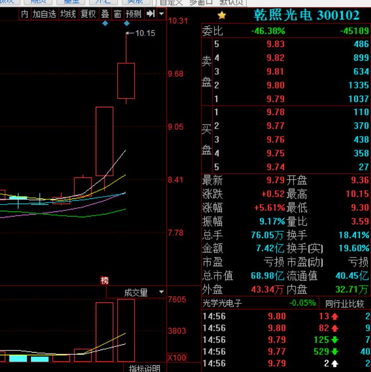Select the sell level 1 price 9.79

(x=275, y=99)
